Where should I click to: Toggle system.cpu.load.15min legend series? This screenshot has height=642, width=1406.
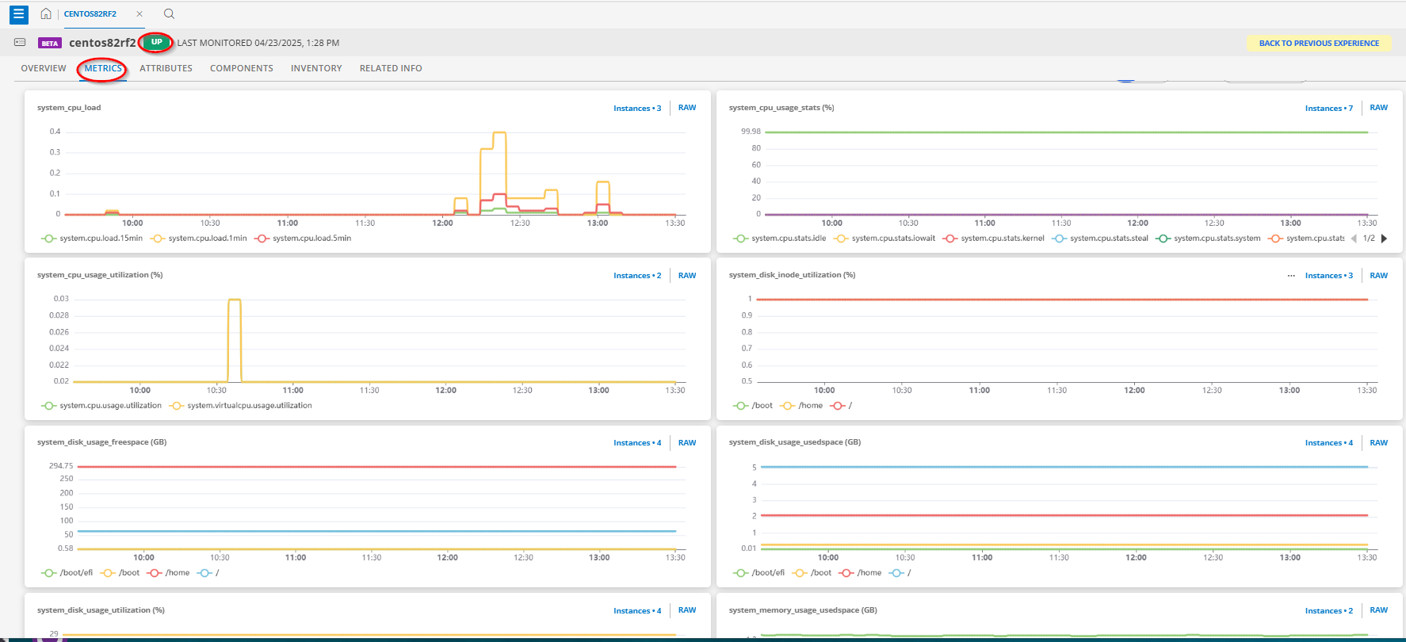click(x=92, y=238)
